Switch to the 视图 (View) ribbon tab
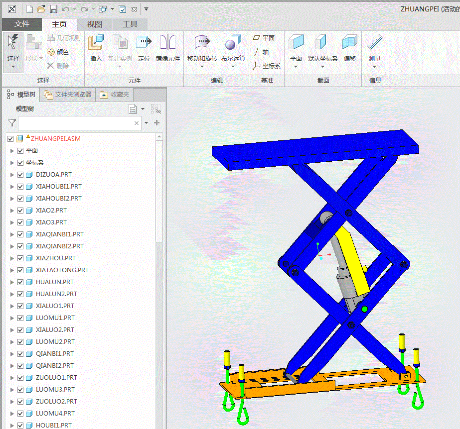The image size is (460, 429). [x=95, y=24]
